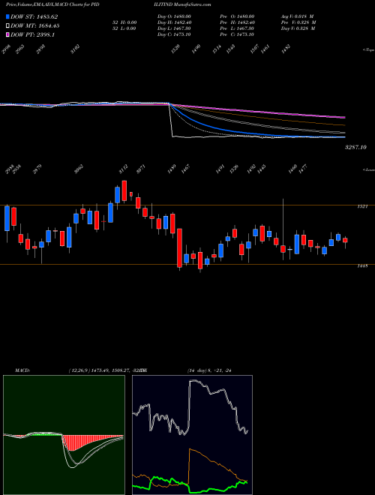Click the 3112 label above candlestick peak
Screen dimensions: 375x495
coord(123,169)
